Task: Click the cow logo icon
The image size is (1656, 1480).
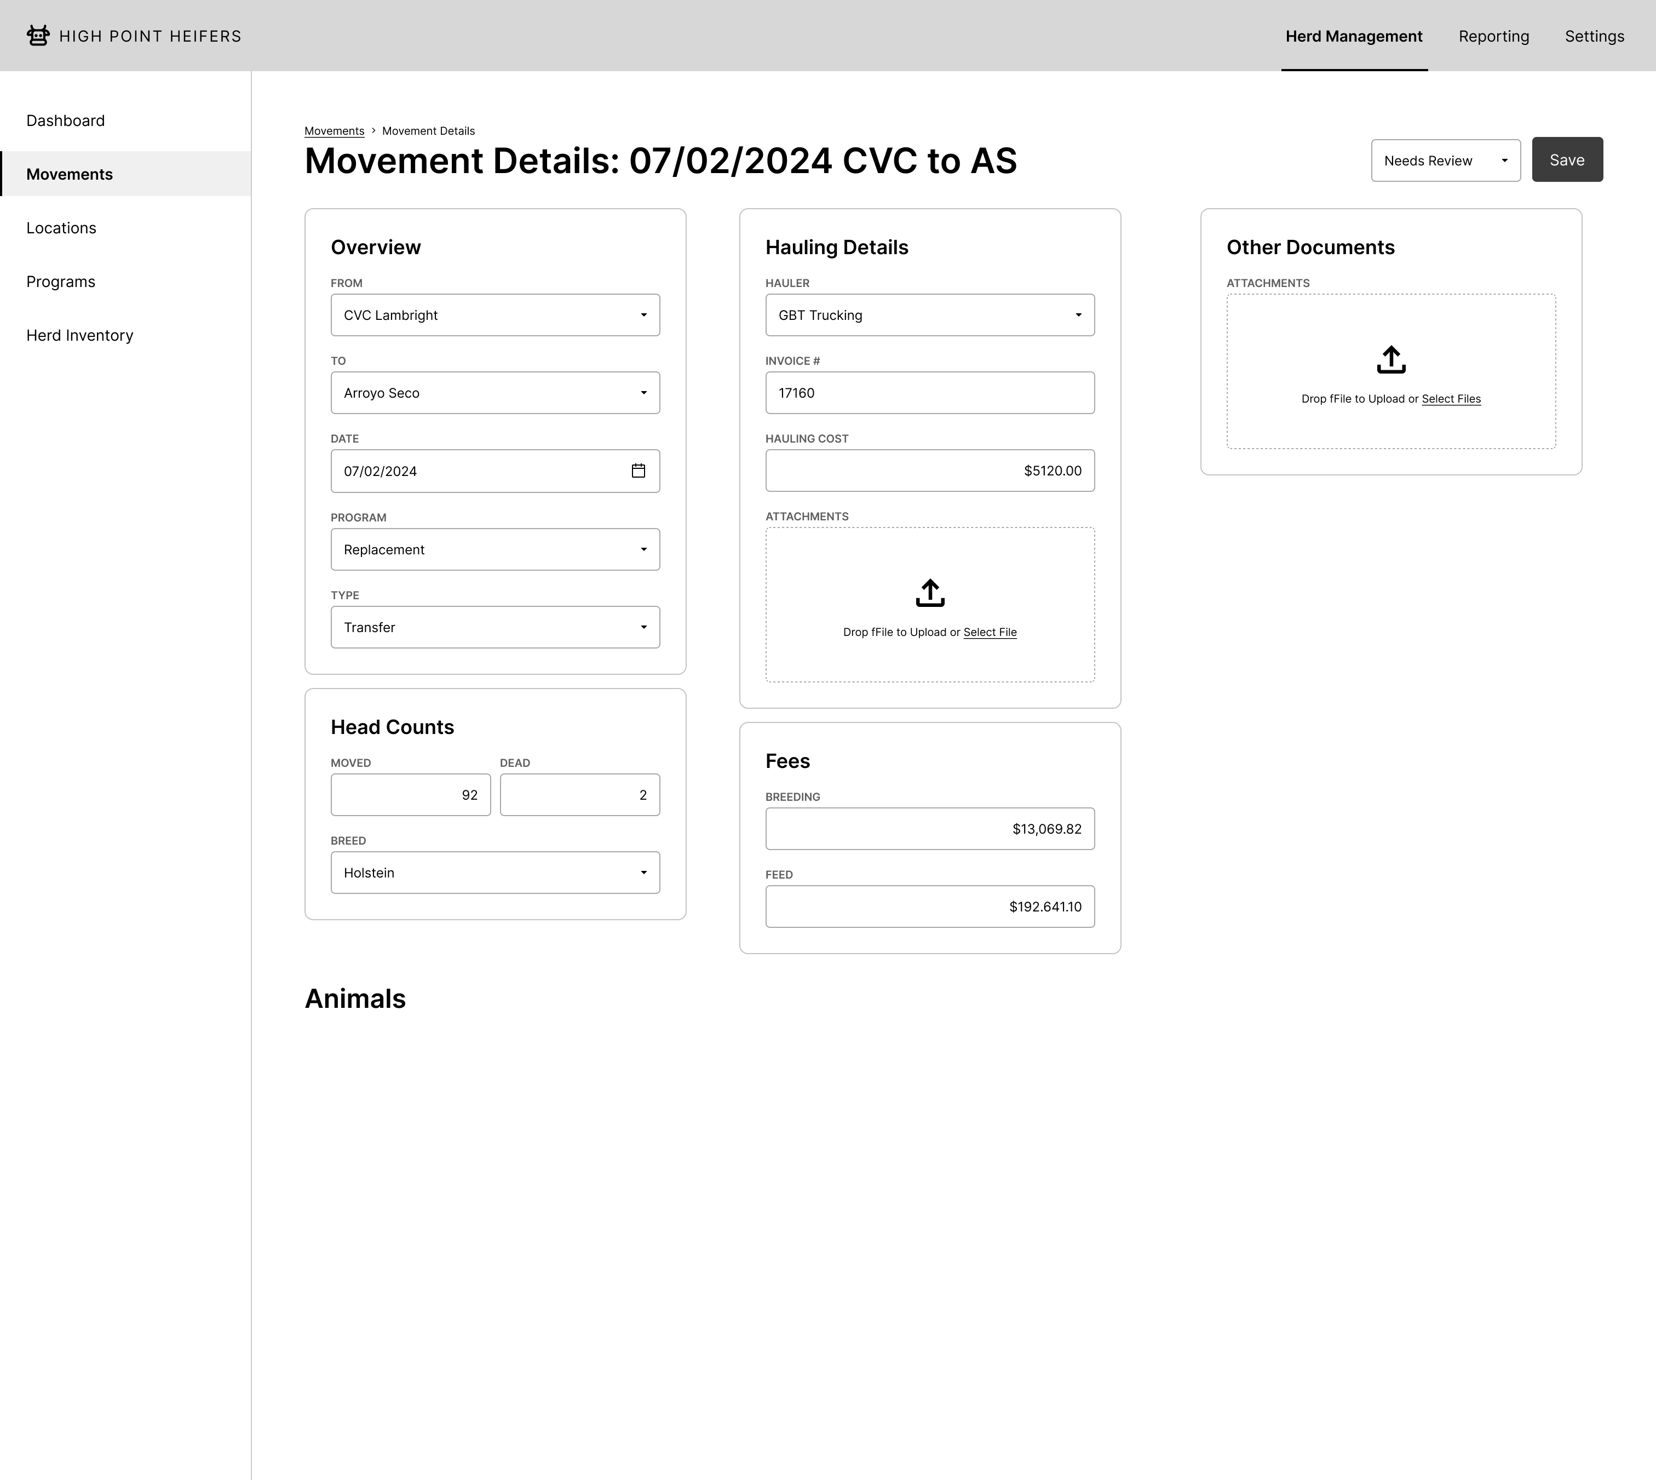Action: (x=37, y=36)
